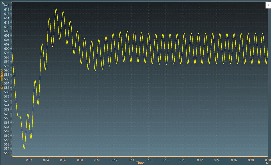Click the dashed cursor line near plot top-right

click(251, 9)
